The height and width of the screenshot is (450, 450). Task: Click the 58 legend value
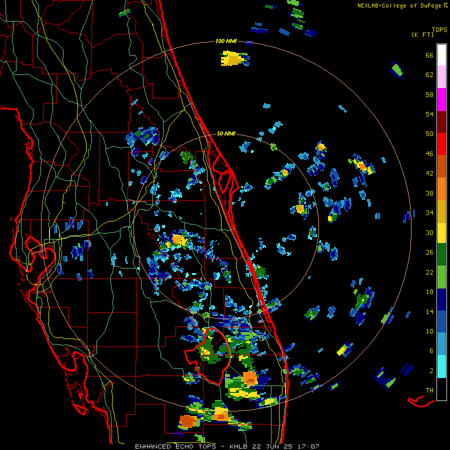click(429, 94)
